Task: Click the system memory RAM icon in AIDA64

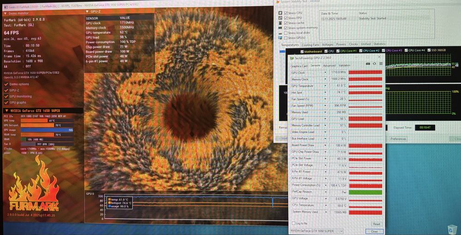Action: pyautogui.click(x=280, y=28)
